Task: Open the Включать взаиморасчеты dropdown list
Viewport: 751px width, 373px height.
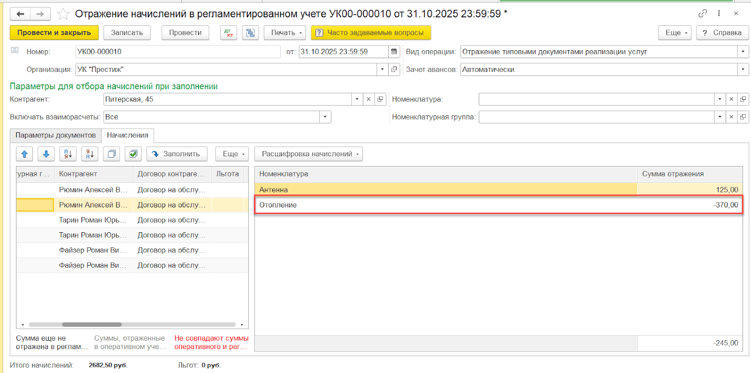Action: point(325,117)
